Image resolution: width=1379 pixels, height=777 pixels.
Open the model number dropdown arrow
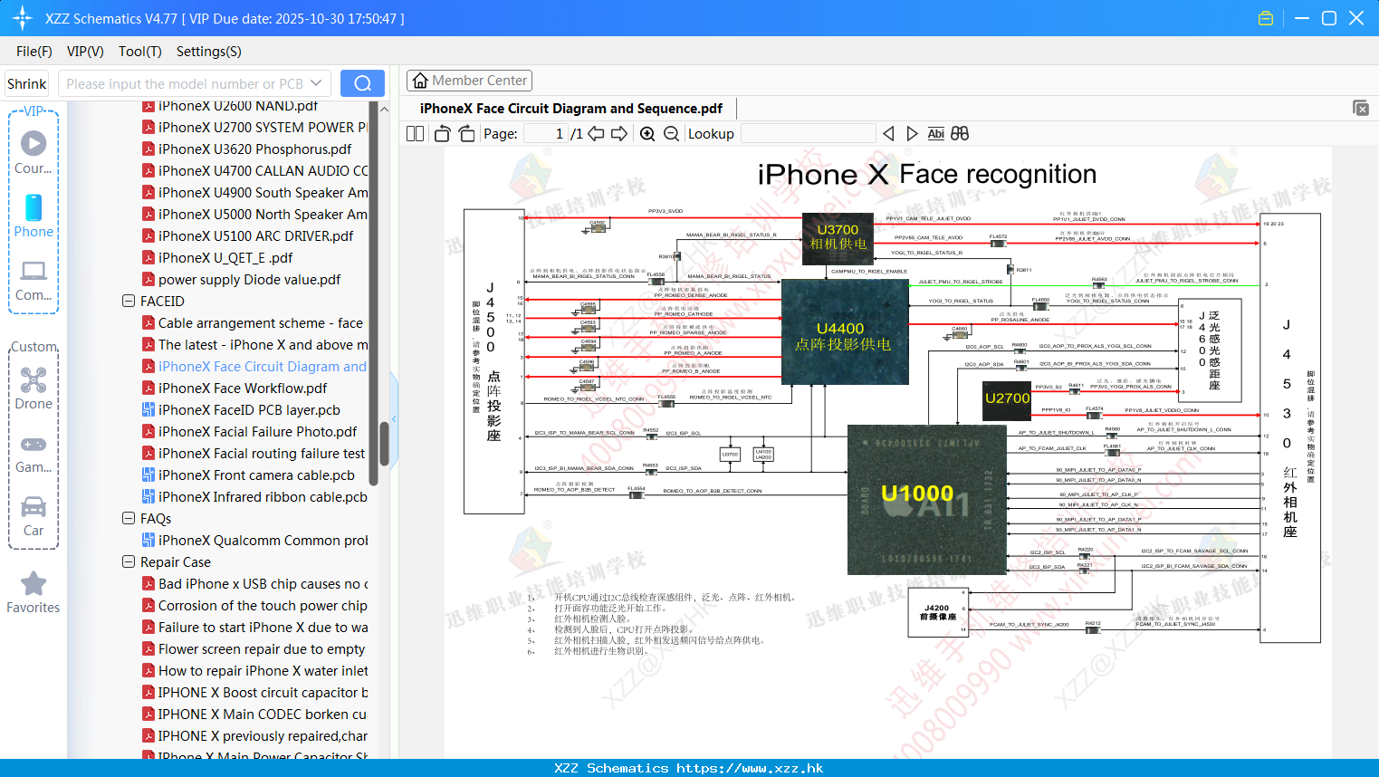pyautogui.click(x=316, y=83)
